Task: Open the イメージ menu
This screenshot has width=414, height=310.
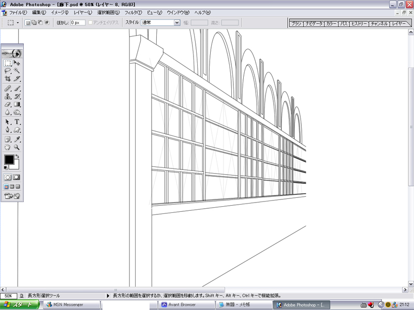Action: click(x=60, y=12)
